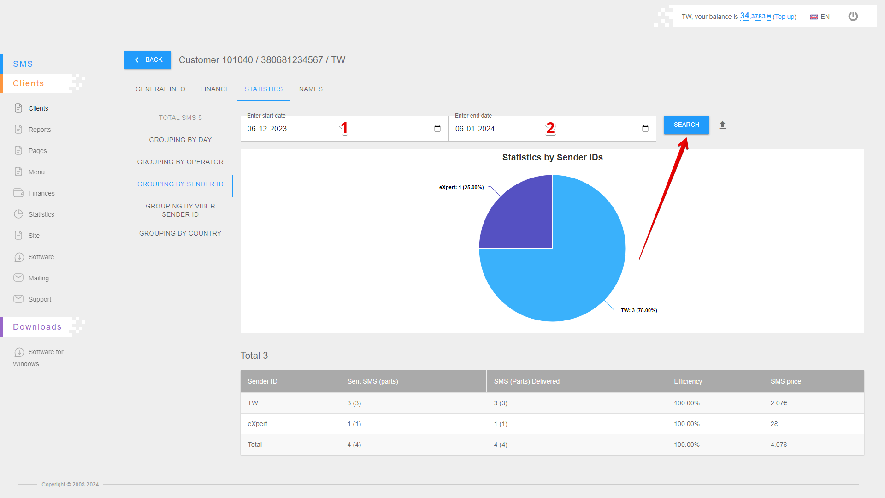This screenshot has height=498, width=885.
Task: Open the EN language selector
Action: (x=820, y=17)
